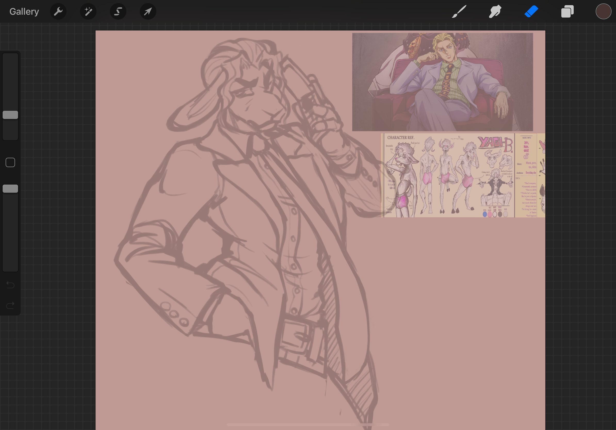The height and width of the screenshot is (430, 616).
Task: Activate the Selection tool
Action: pyautogui.click(x=118, y=12)
